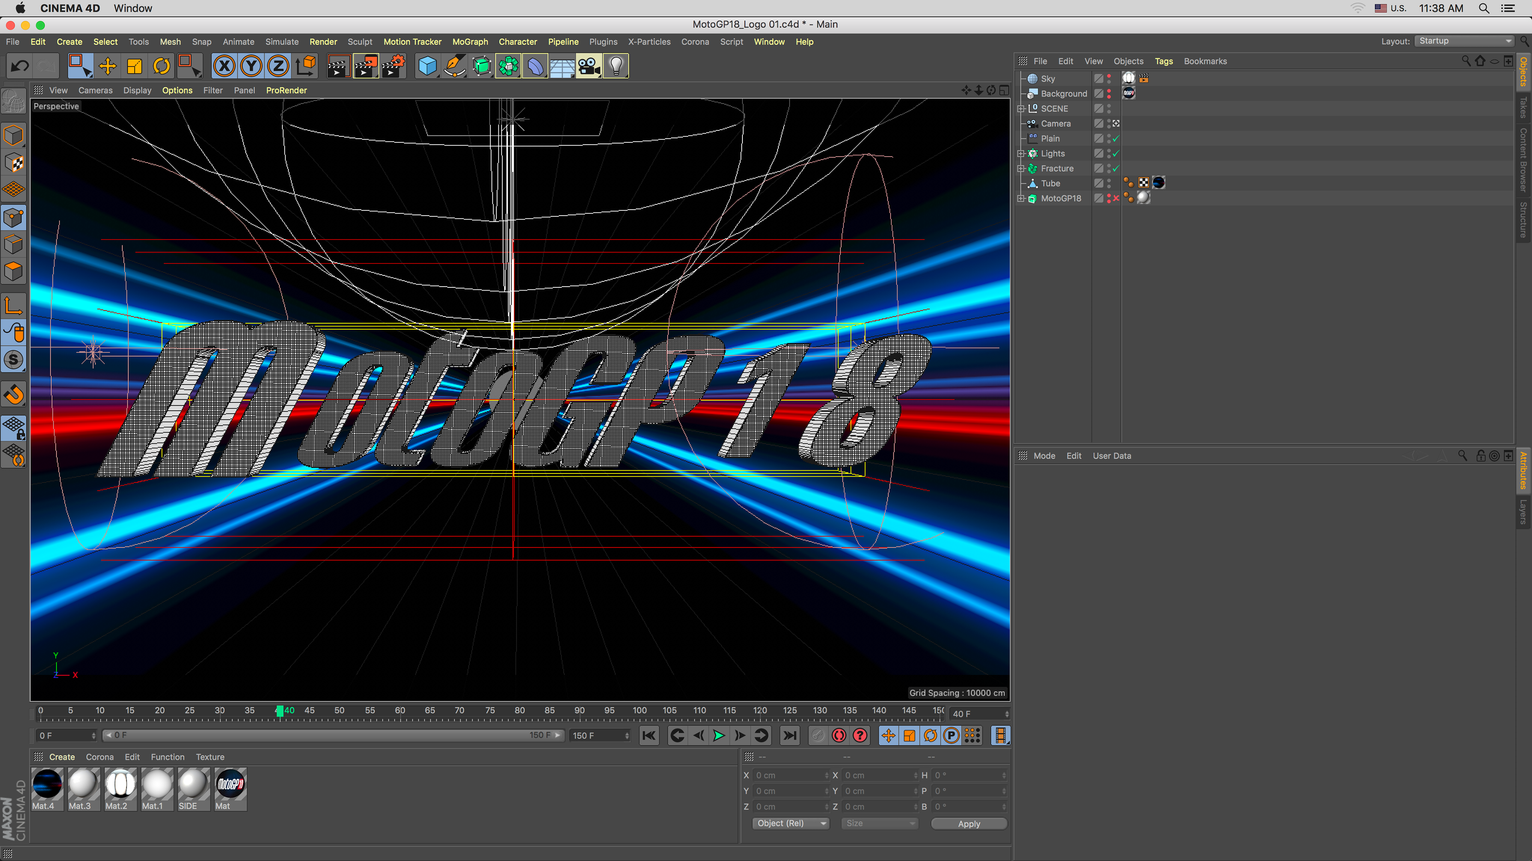Add a Camera object from toolbar
Screen dimensions: 1532x861
coord(589,66)
